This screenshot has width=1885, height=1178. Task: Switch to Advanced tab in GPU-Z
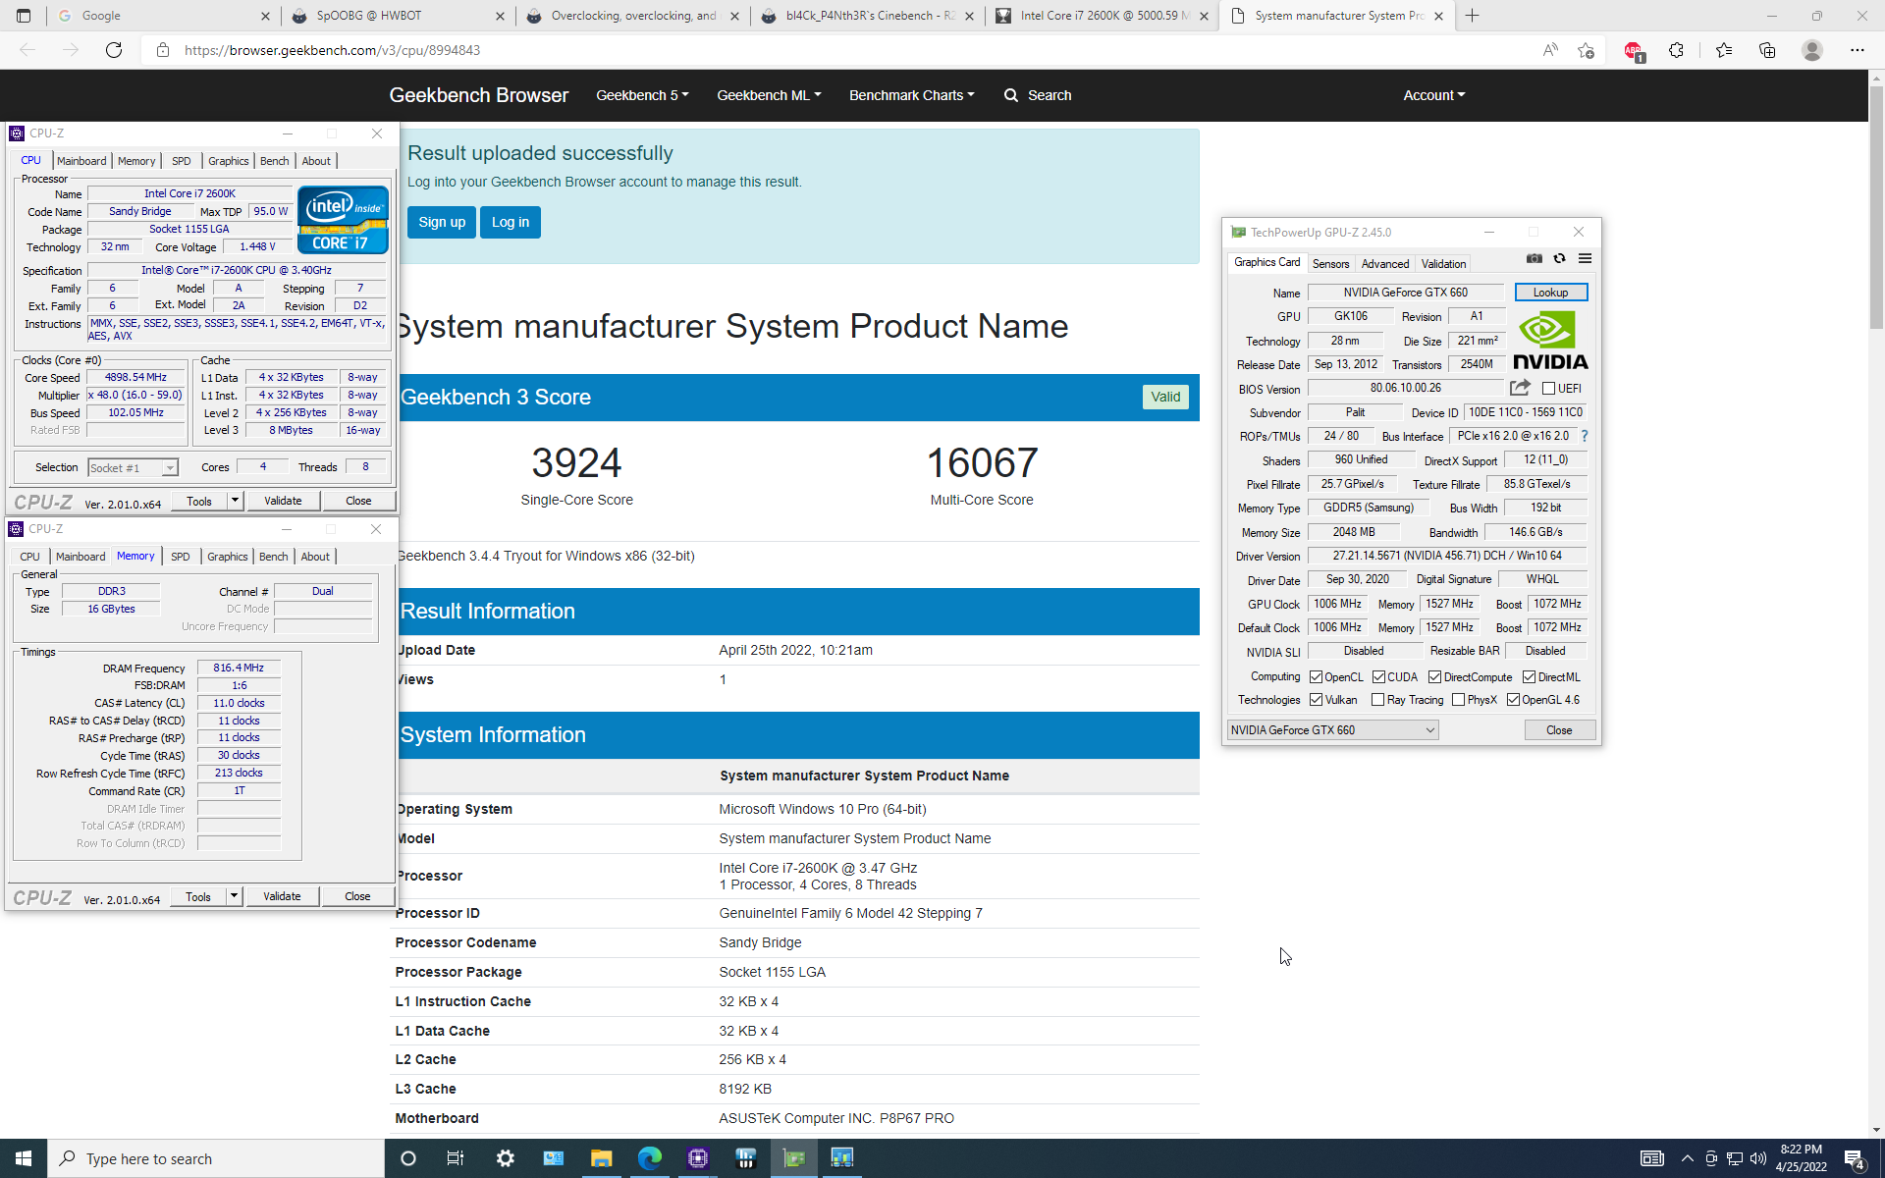1384,264
